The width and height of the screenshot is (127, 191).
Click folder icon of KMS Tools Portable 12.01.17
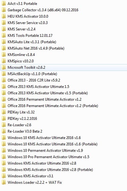[4, 36]
